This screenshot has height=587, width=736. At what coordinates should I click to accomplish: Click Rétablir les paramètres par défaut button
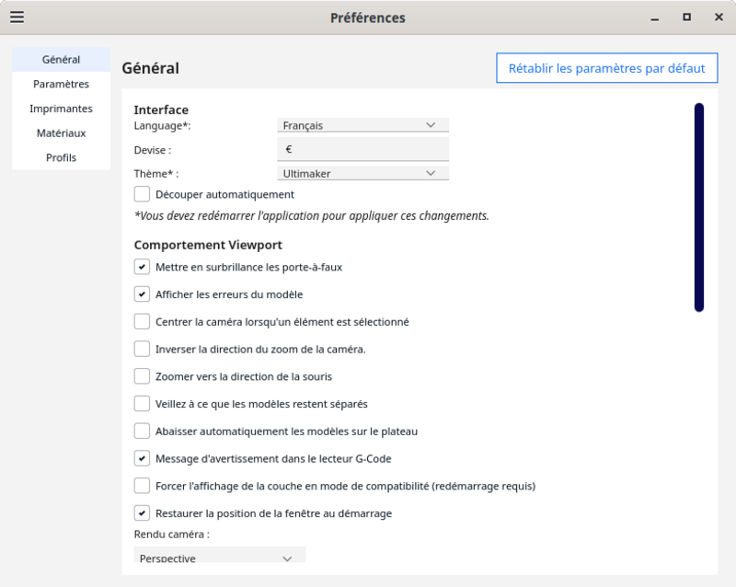click(x=607, y=68)
